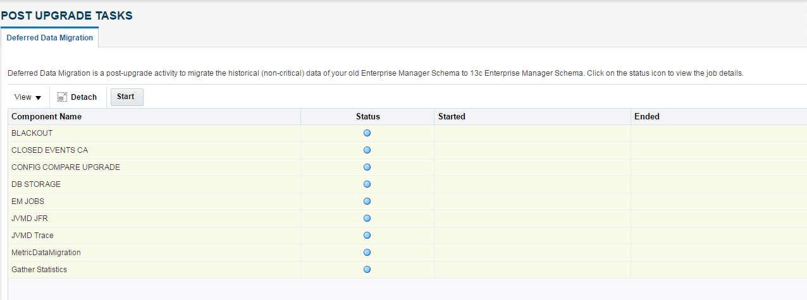The image size is (807, 300).
Task: View DB STORAGE job status icon
Action: tap(367, 184)
